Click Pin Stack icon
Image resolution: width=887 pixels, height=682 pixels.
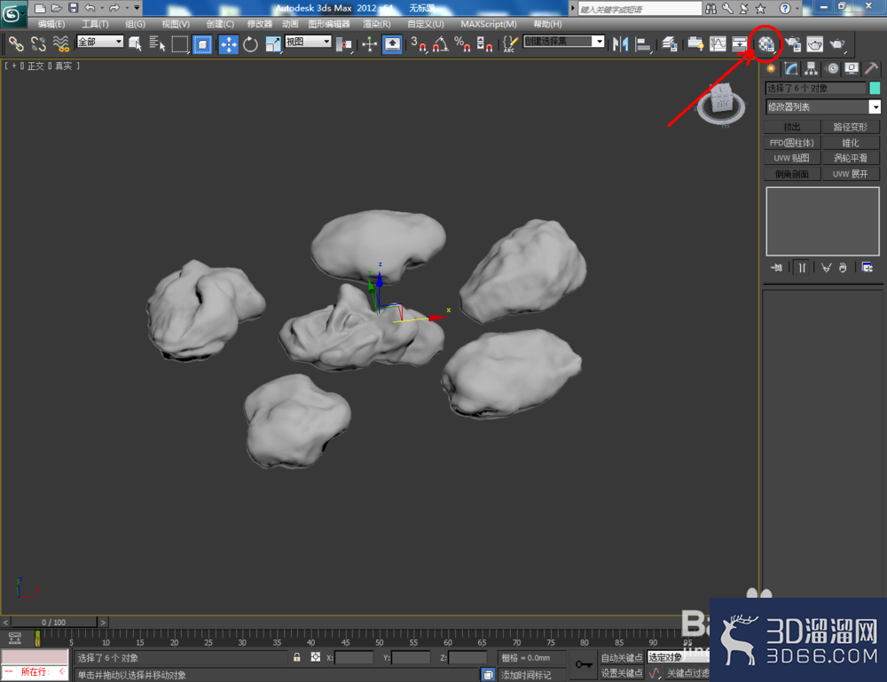click(776, 268)
